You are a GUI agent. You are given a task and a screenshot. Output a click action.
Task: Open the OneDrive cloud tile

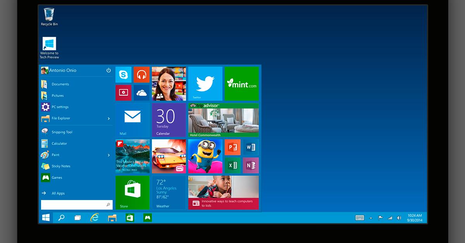coord(141,93)
